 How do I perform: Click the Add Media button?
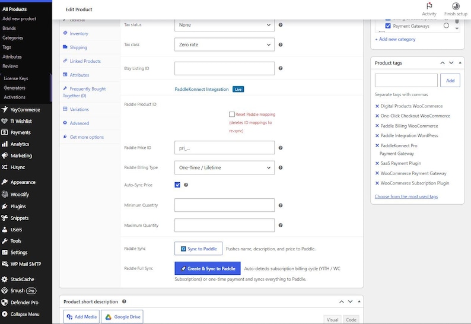point(81,317)
